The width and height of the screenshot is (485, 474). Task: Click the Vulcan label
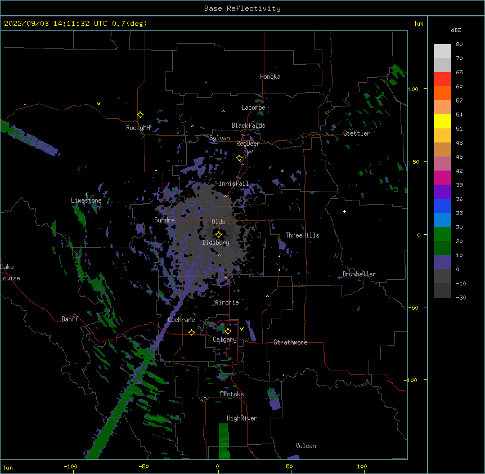click(x=306, y=446)
